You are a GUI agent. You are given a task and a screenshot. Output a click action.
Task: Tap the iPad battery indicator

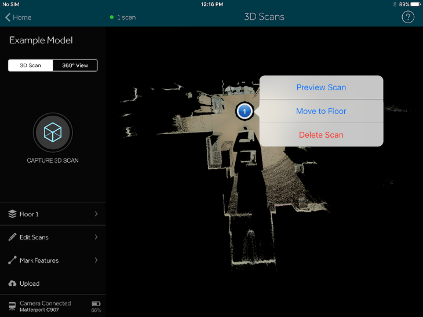tap(415, 4)
